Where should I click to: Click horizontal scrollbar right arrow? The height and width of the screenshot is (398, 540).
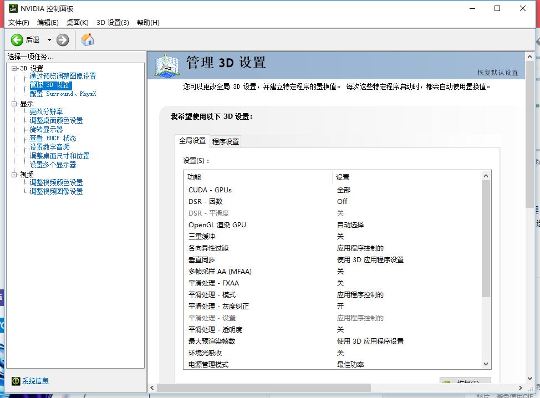pos(521,387)
